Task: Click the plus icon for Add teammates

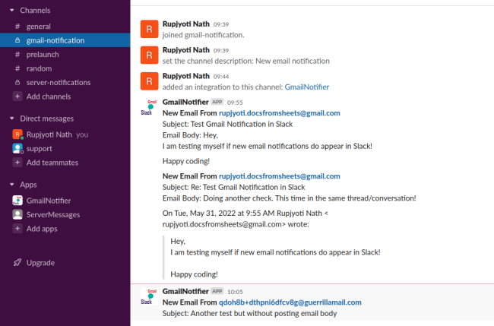Action: tap(17, 163)
